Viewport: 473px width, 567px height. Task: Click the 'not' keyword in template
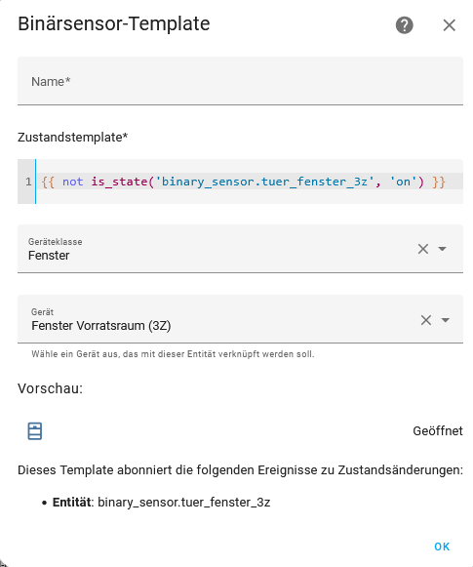(x=72, y=182)
